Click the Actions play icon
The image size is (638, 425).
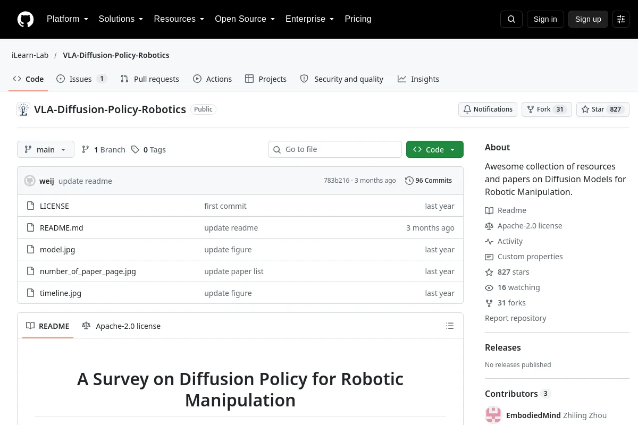197,79
